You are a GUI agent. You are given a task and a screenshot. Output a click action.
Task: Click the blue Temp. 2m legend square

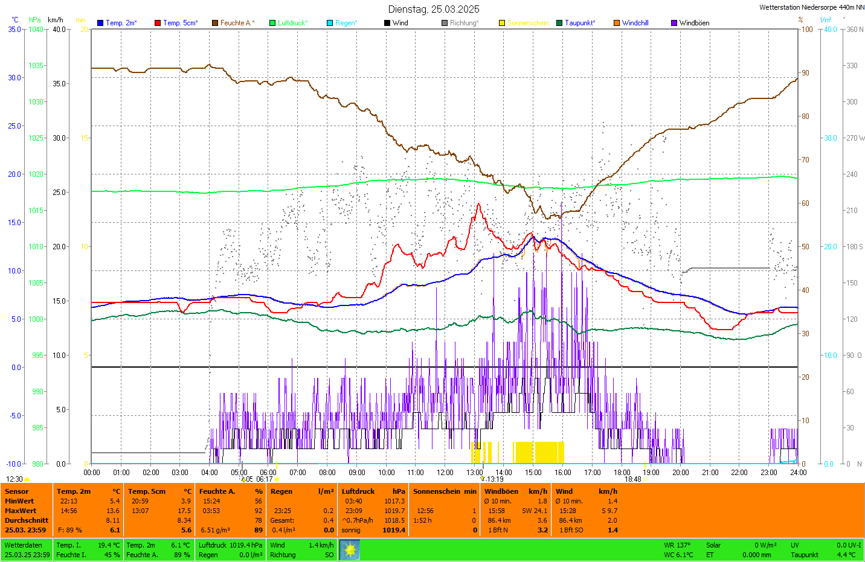[100, 23]
